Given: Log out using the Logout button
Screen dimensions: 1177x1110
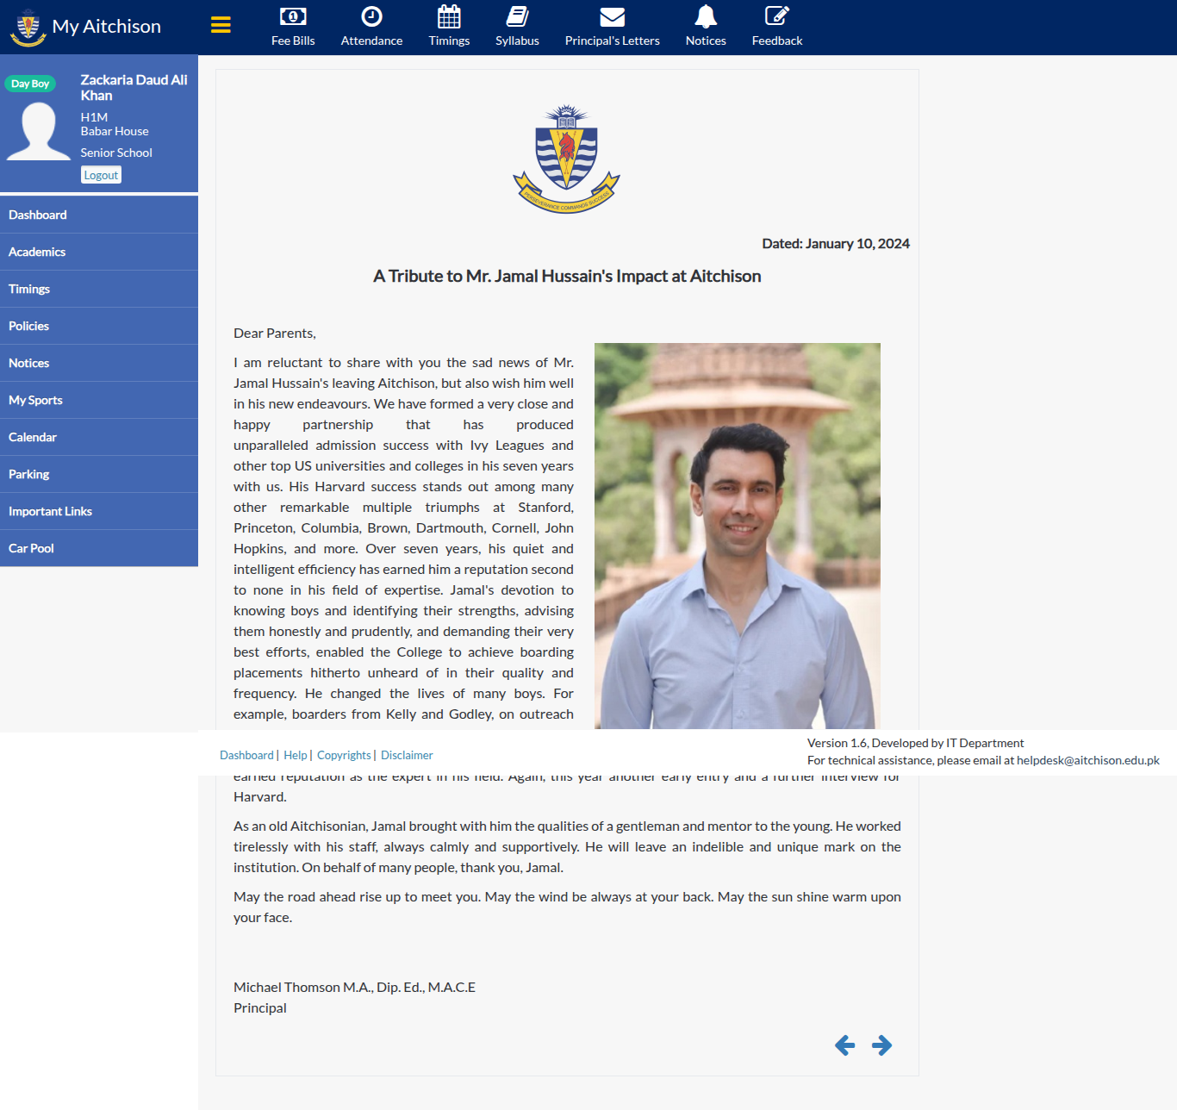Looking at the screenshot, I should [x=101, y=175].
